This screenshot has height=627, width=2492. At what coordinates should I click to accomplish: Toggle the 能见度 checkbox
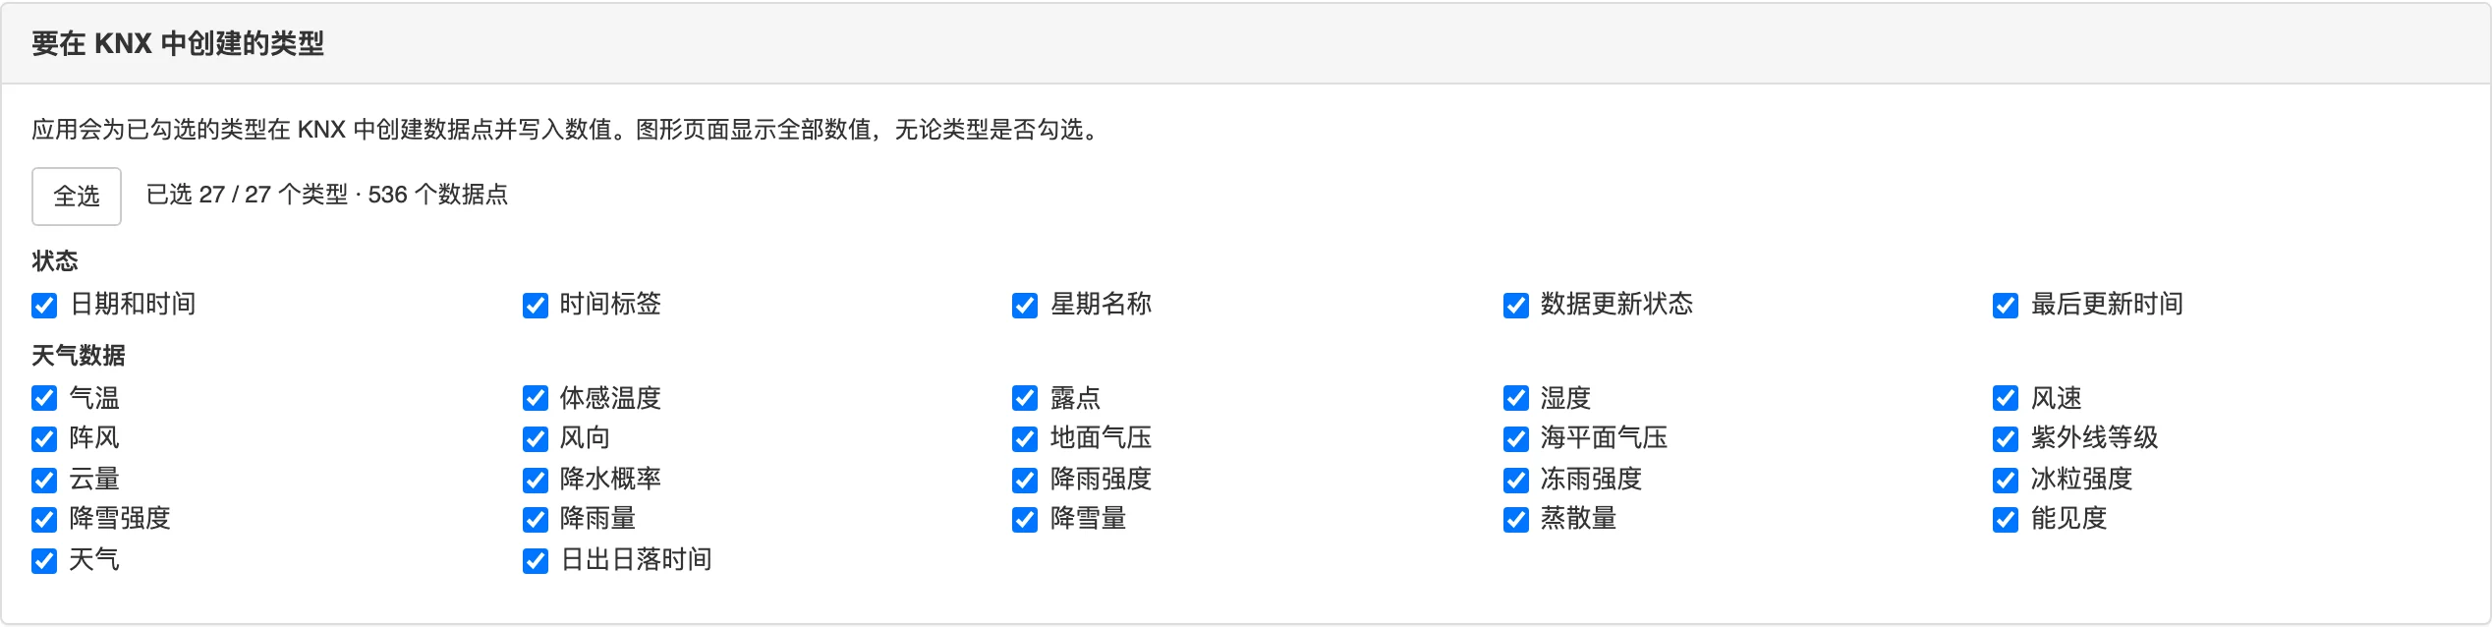pos(2006,519)
